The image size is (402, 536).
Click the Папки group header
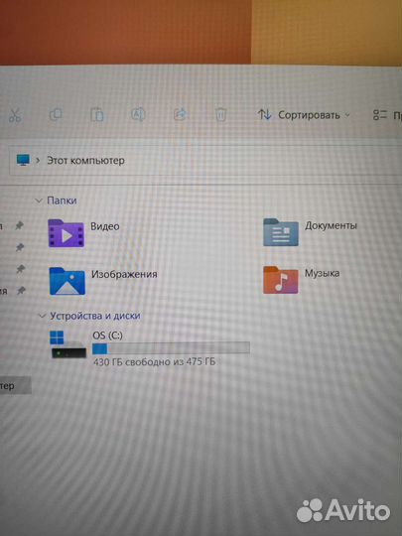[x=62, y=201]
